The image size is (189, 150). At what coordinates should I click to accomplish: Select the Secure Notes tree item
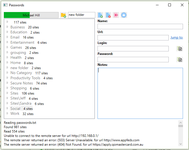[x=29, y=83]
